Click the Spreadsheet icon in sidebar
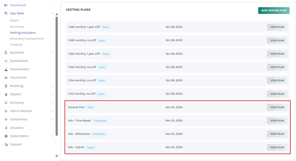Viewport: 296px width, 161px height. 6,61
